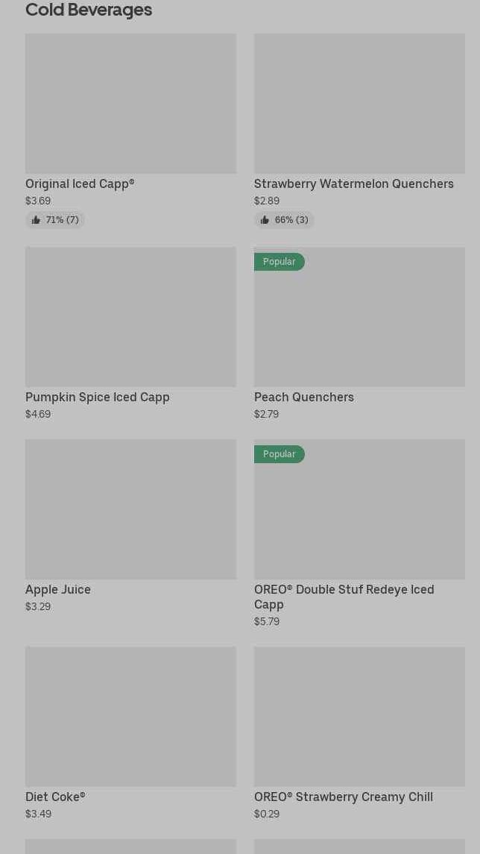Image resolution: width=480 pixels, height=854 pixels.
Task: Select the Diet Coke product image
Action: click(130, 717)
